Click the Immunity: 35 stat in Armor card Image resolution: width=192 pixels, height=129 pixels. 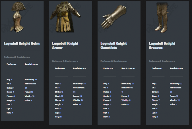coord(79,84)
